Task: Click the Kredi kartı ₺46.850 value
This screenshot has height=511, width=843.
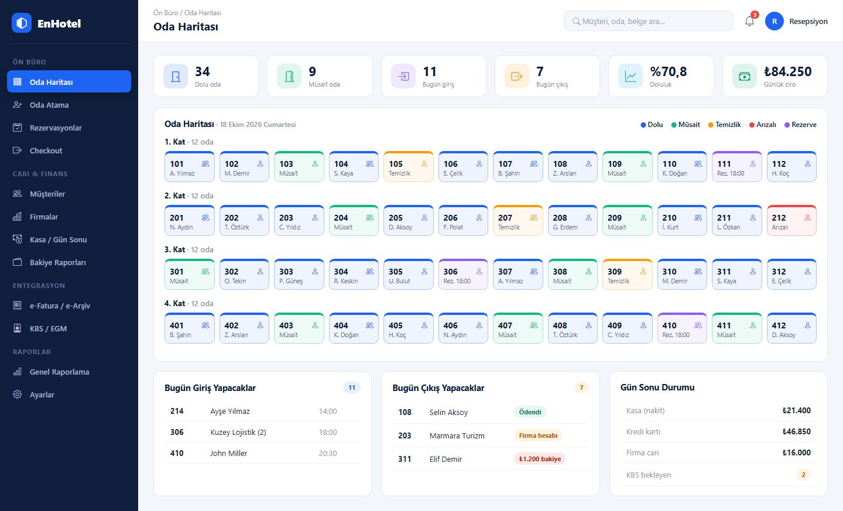Action: pyautogui.click(x=796, y=431)
